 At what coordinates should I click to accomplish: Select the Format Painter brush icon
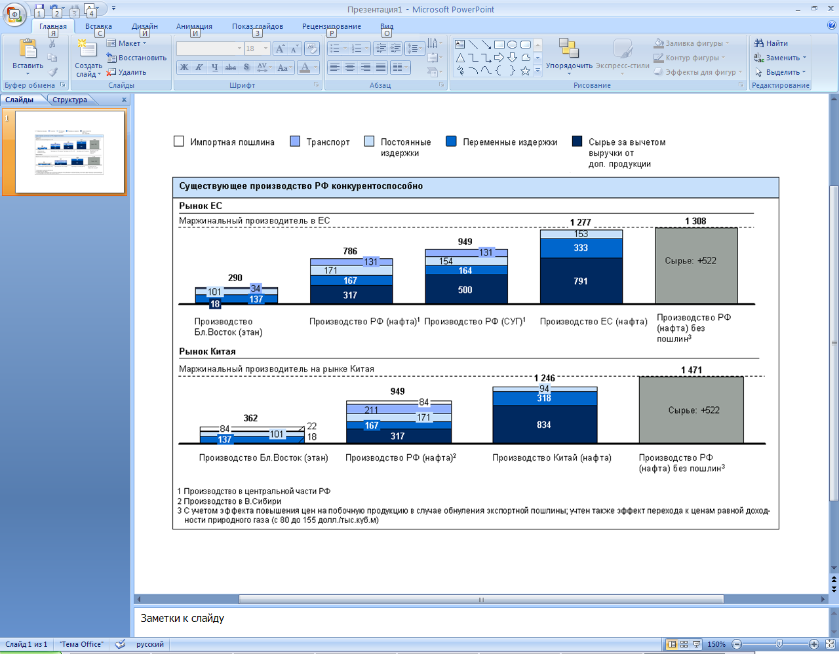(52, 72)
